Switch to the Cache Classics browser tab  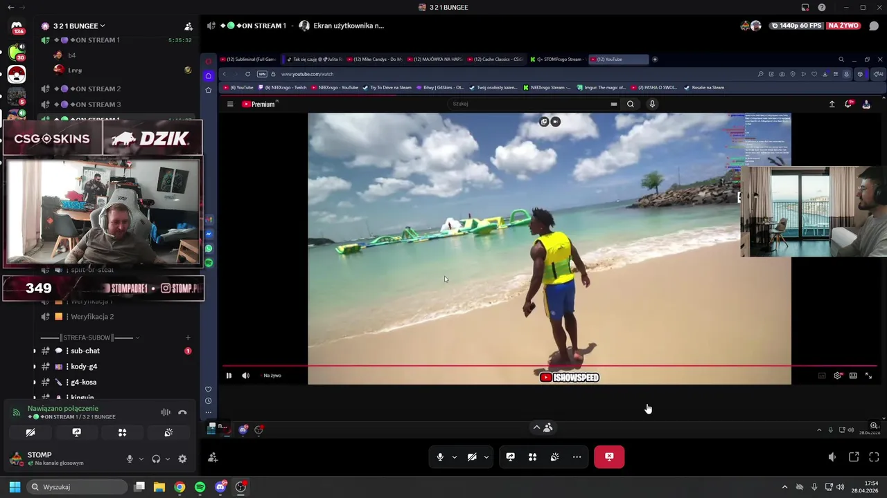point(496,59)
